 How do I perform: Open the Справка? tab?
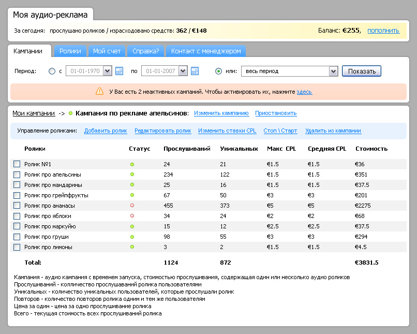[x=146, y=51]
